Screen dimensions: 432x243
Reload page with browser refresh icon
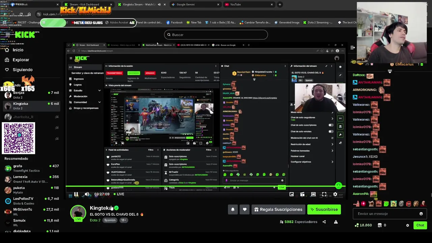tap(21, 14)
